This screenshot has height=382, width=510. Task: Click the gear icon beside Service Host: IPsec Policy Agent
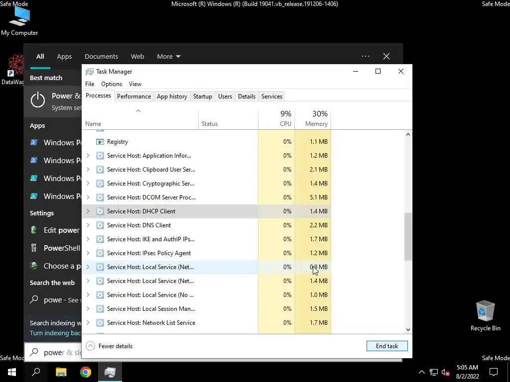(x=100, y=253)
